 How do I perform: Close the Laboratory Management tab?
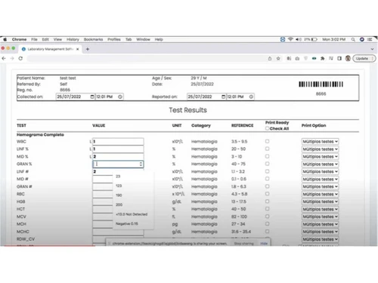click(78, 49)
